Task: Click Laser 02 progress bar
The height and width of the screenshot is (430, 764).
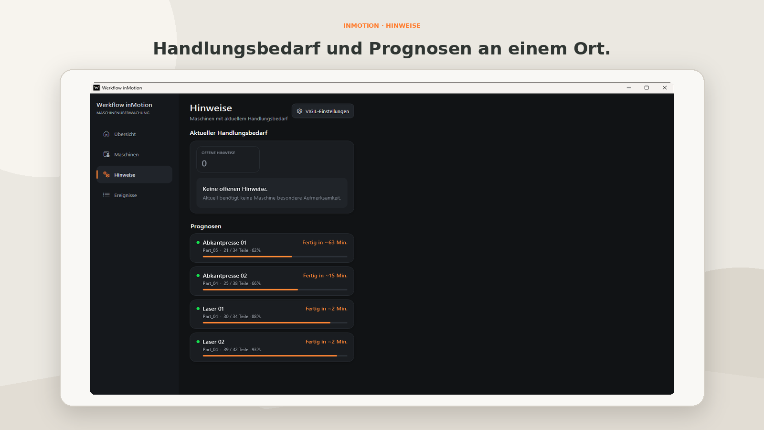Action: 275,355
